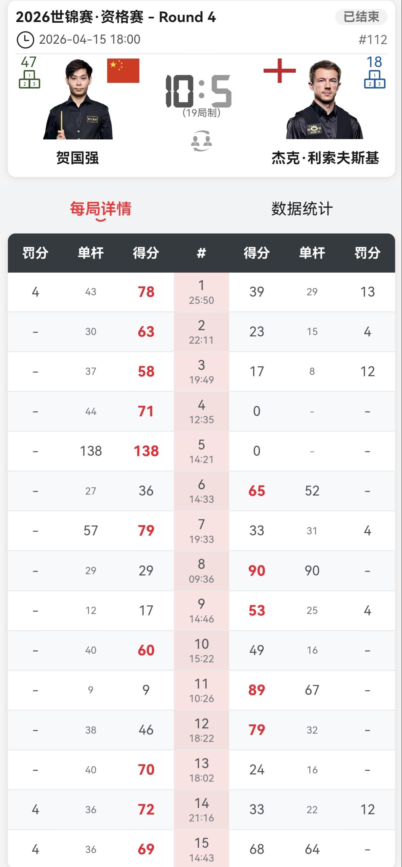Tap the China flag icon
Viewport: 402px width, 867px height.
coord(123,71)
